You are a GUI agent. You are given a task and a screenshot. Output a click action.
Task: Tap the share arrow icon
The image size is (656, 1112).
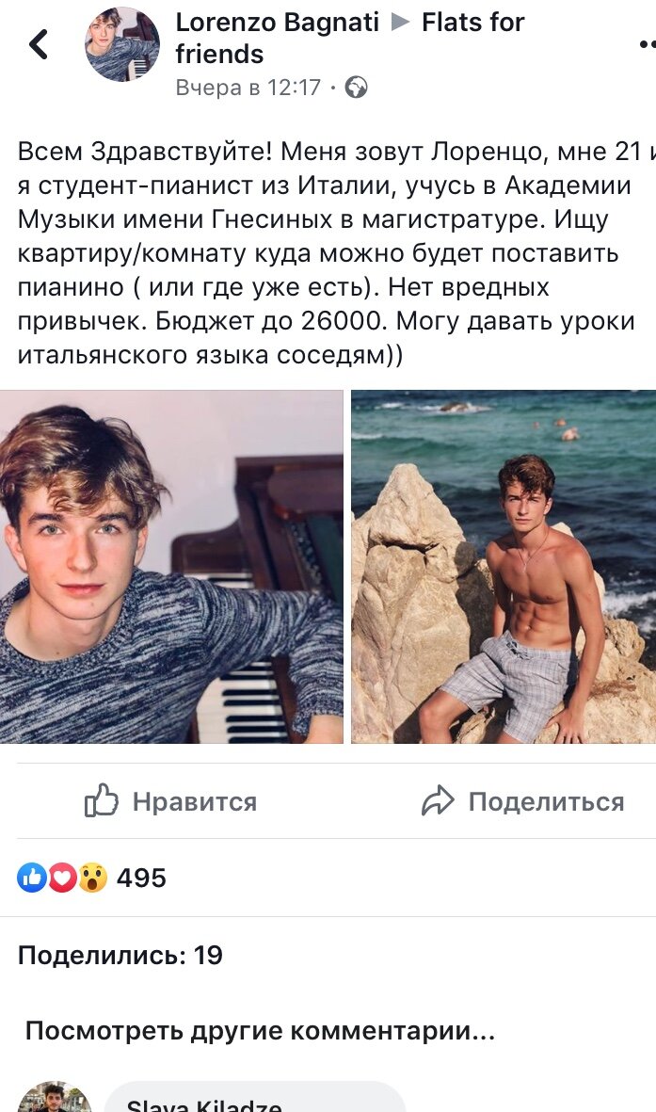tap(438, 801)
